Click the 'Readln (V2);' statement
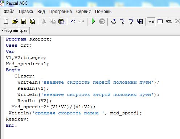The height and width of the screenshot is (139, 180). click(34, 101)
